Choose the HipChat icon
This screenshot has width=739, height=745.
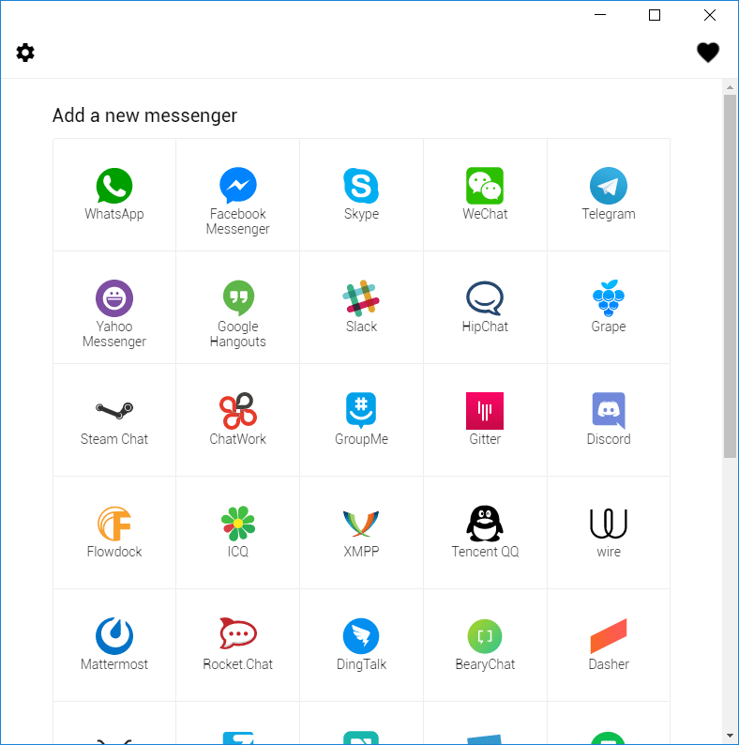click(485, 298)
